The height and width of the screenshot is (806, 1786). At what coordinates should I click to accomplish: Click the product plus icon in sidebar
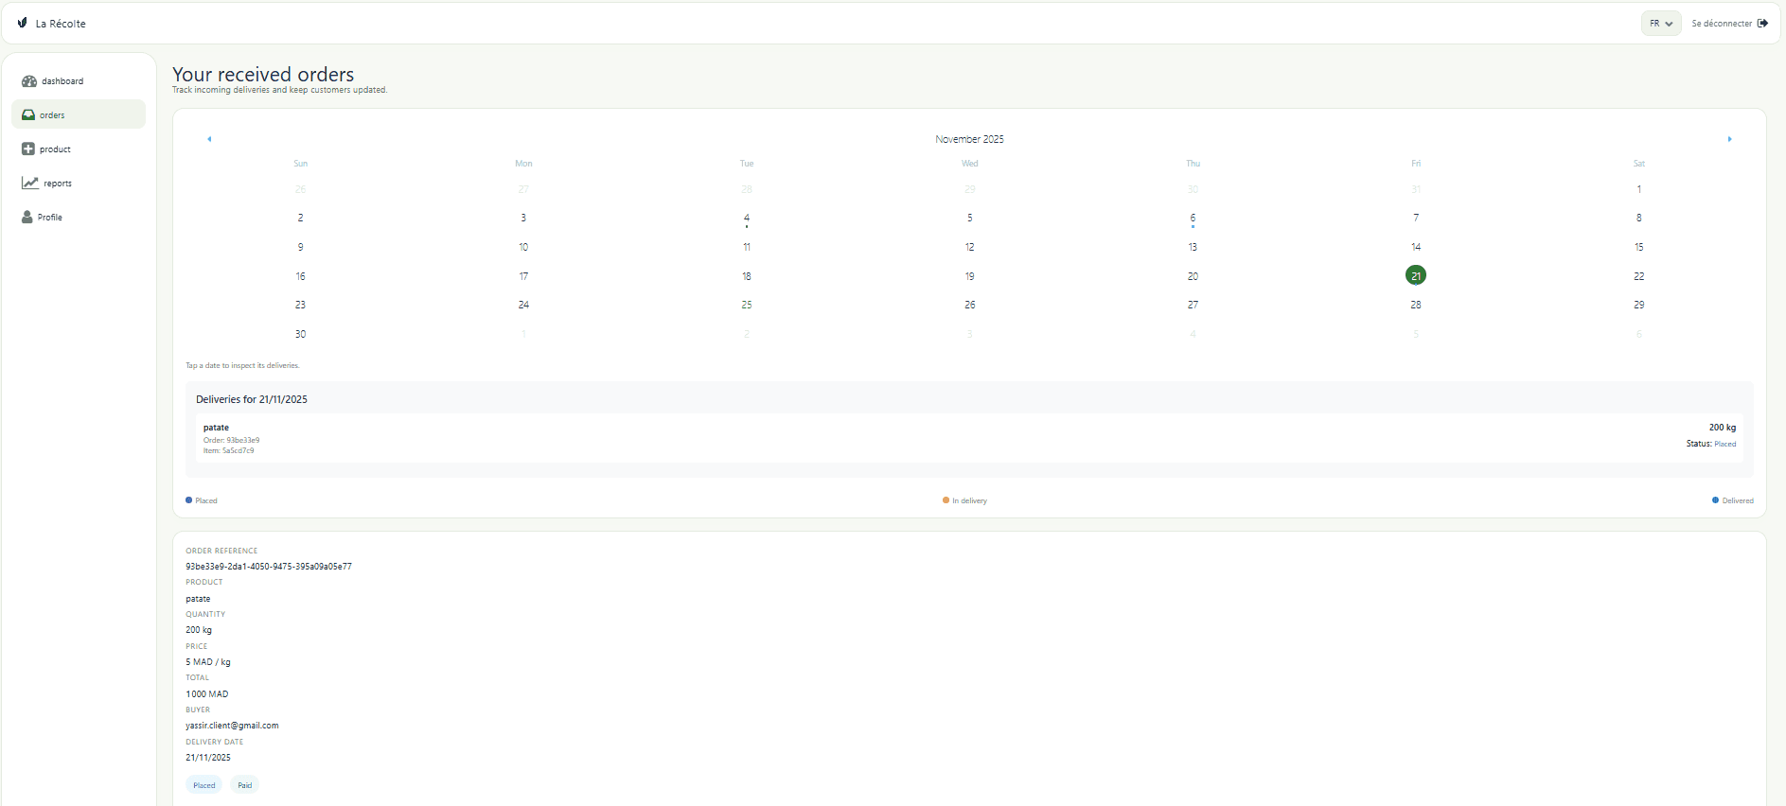click(28, 149)
